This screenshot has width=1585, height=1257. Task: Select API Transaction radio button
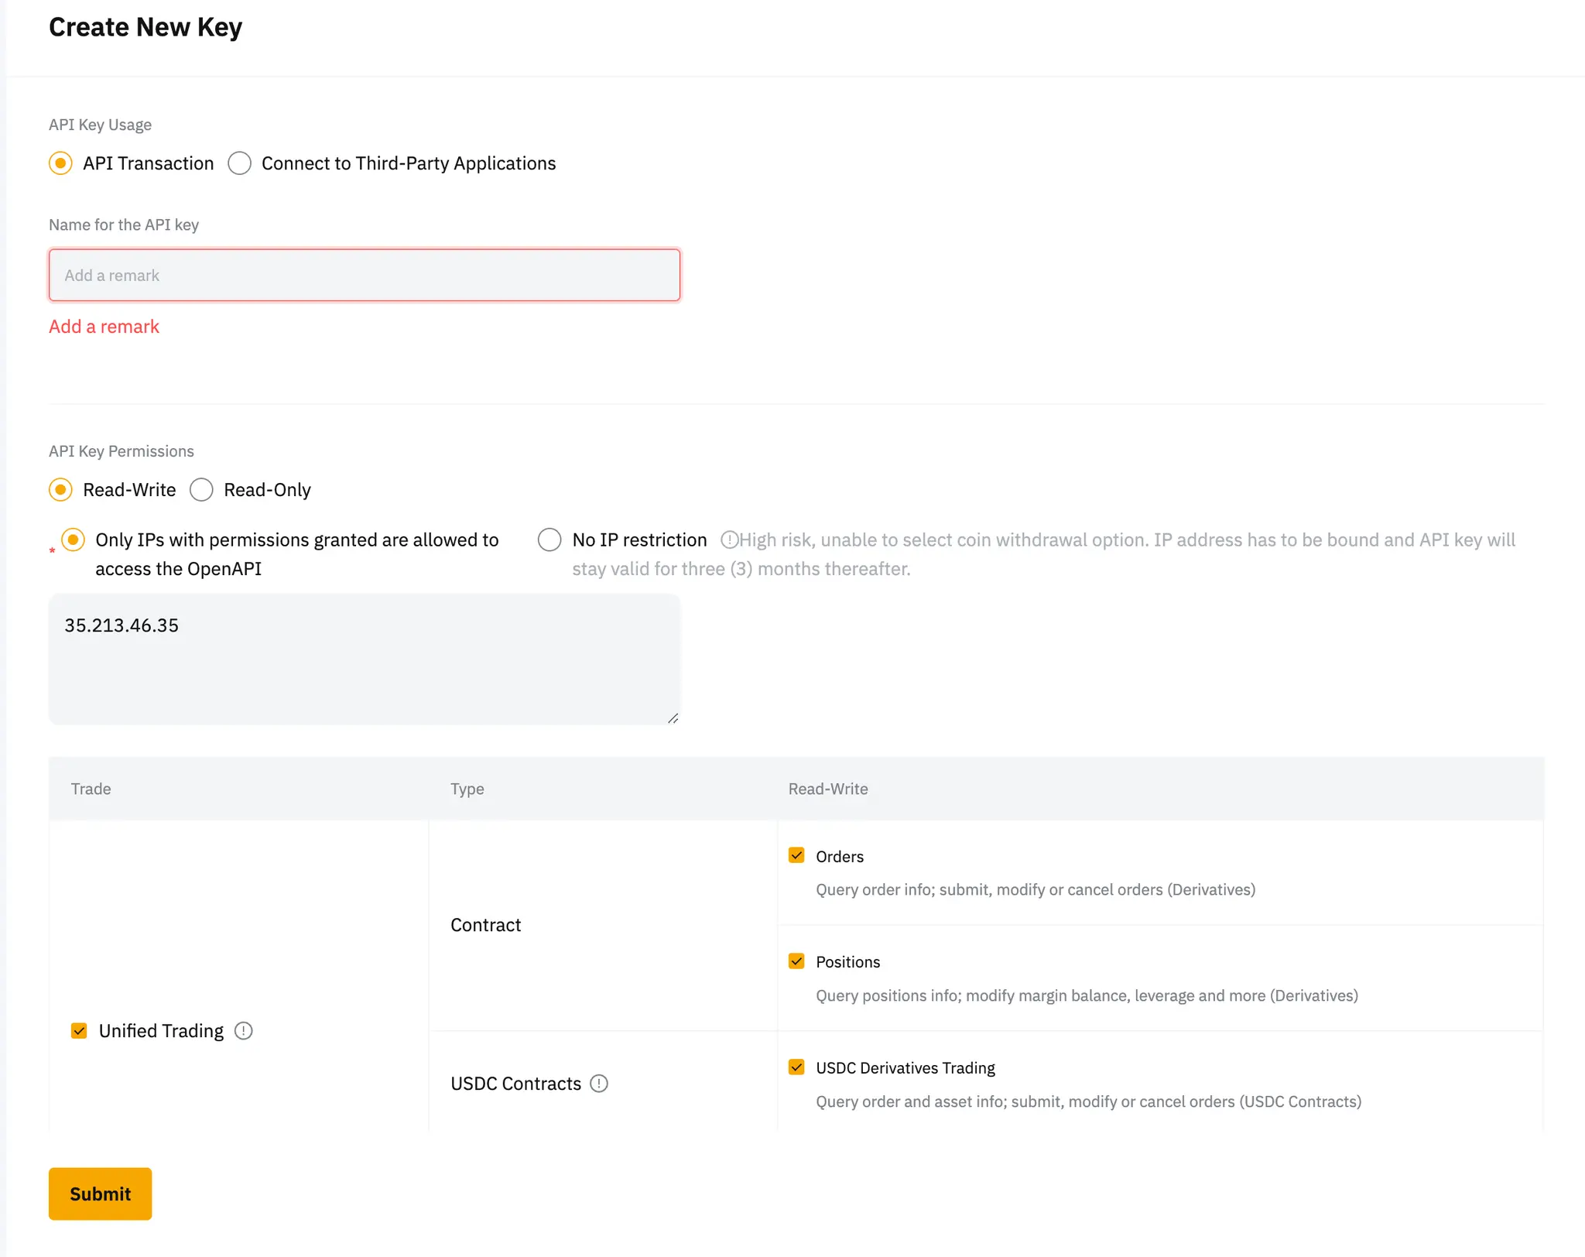tap(61, 163)
